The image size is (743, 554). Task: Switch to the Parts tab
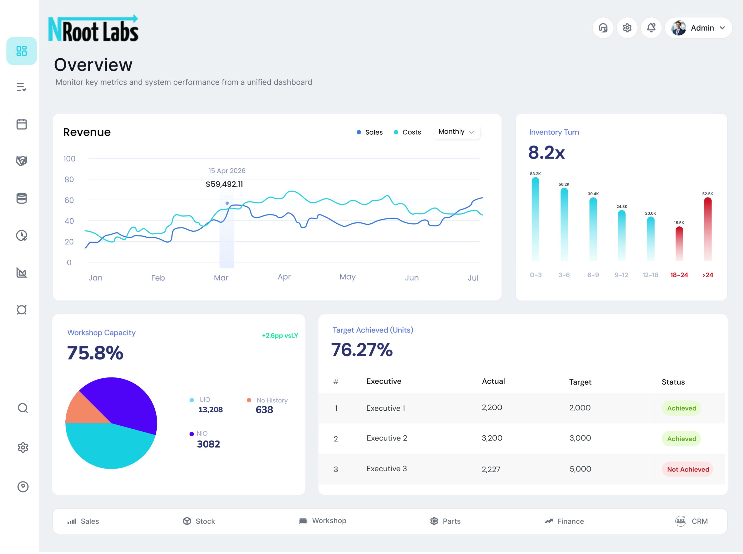tap(445, 521)
